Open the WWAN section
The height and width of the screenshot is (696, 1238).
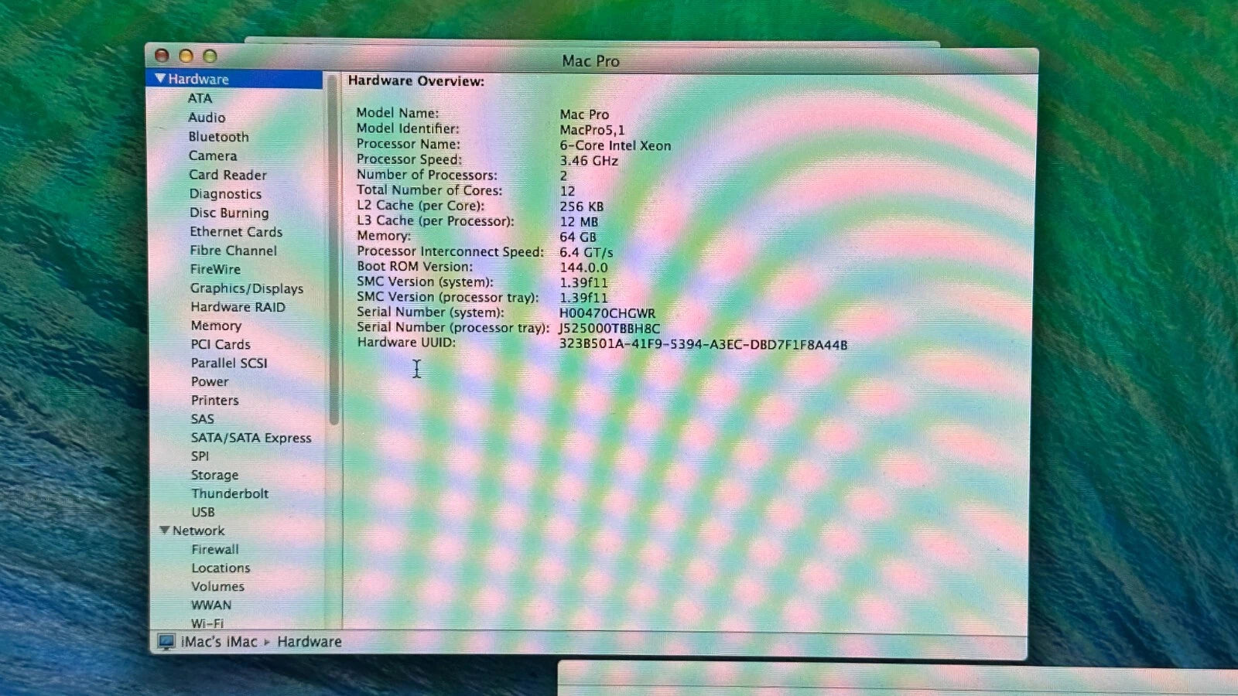[211, 605]
